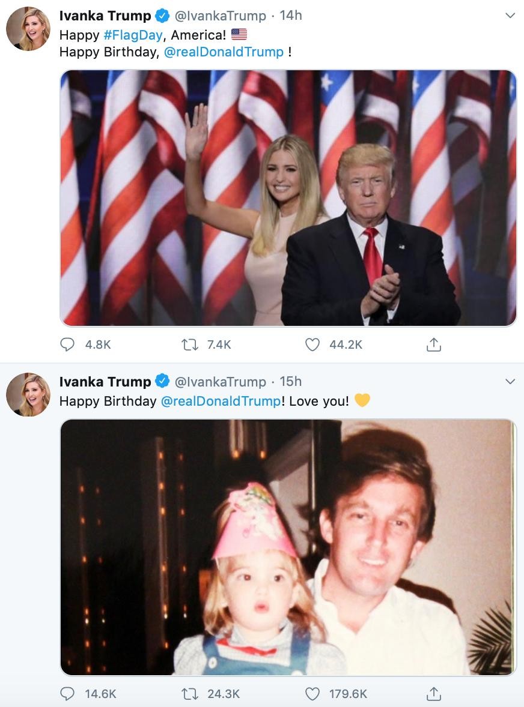The image size is (524, 707).
Task: Share the Flag Day tweet
Action: pos(433,344)
